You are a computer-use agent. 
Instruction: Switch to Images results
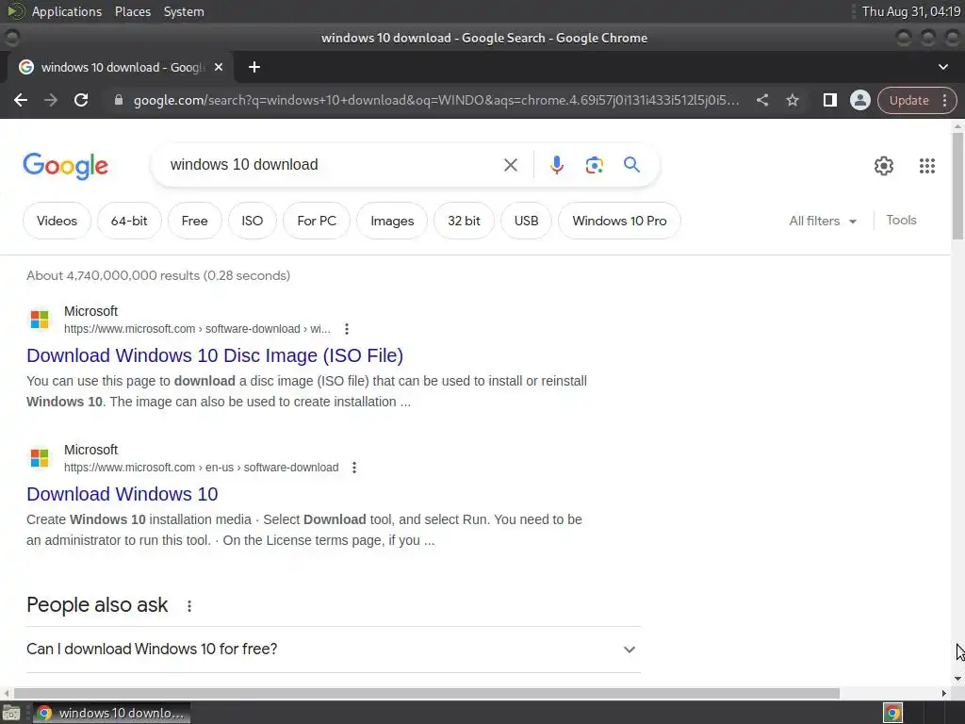click(x=392, y=221)
